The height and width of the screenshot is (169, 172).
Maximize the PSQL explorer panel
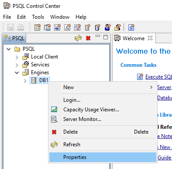pos(106,37)
